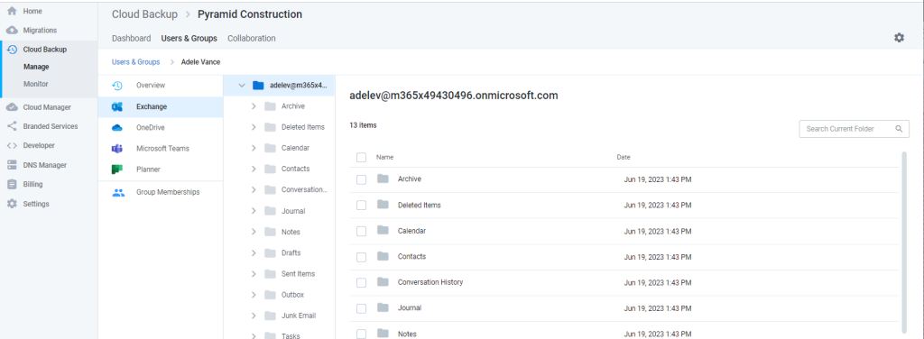The width and height of the screenshot is (924, 339).
Task: Switch to the Collaboration tab
Action: click(252, 38)
